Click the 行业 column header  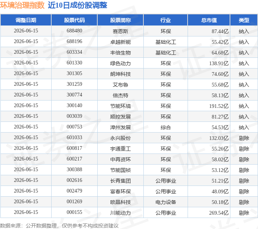165,20
